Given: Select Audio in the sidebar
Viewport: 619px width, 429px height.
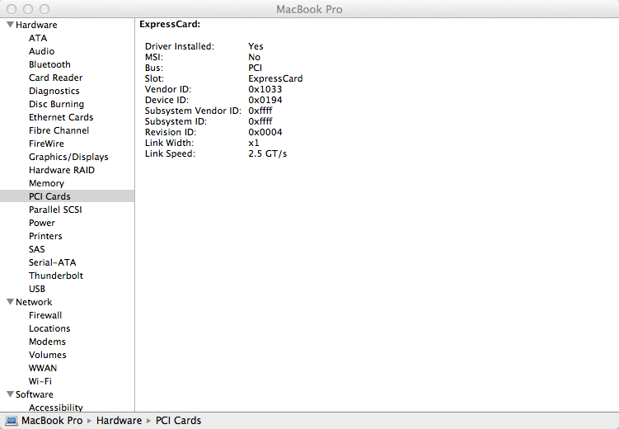Looking at the screenshot, I should tap(41, 51).
